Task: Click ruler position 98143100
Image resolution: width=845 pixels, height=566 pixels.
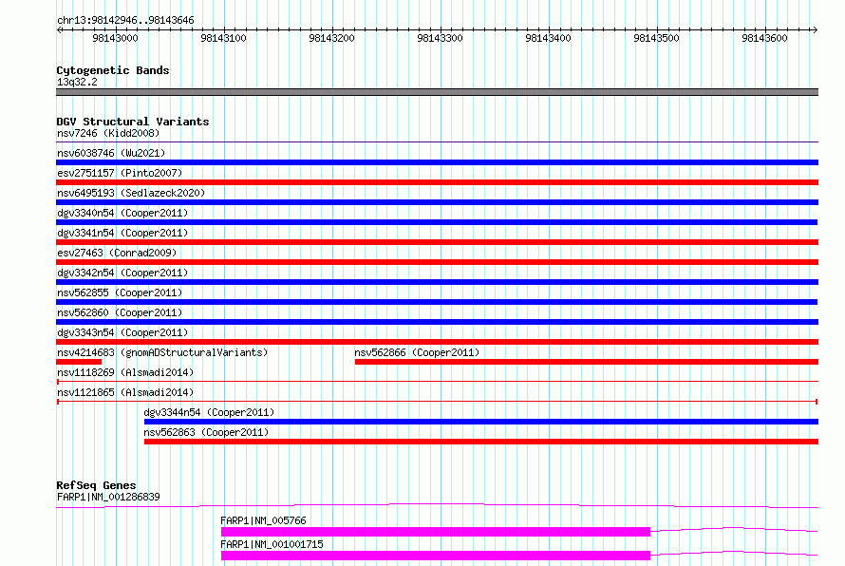Action: coord(224,38)
